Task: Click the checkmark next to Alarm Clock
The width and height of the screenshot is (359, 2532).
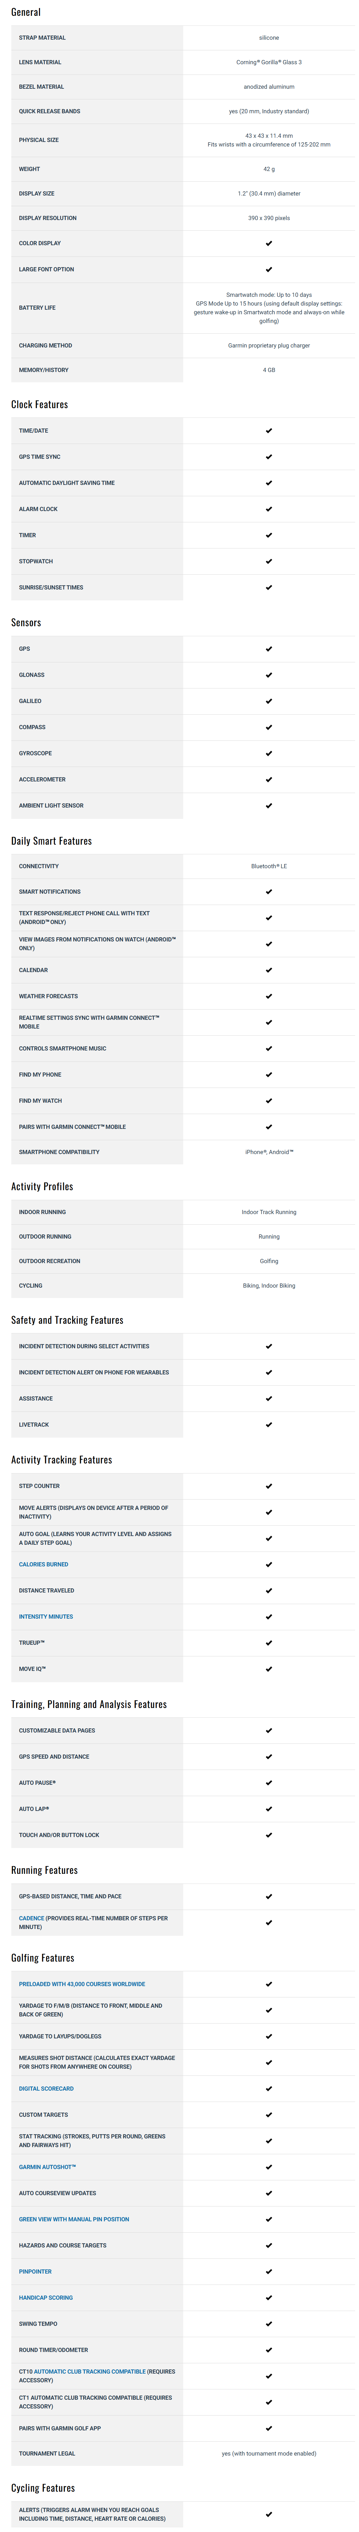Action: [268, 509]
